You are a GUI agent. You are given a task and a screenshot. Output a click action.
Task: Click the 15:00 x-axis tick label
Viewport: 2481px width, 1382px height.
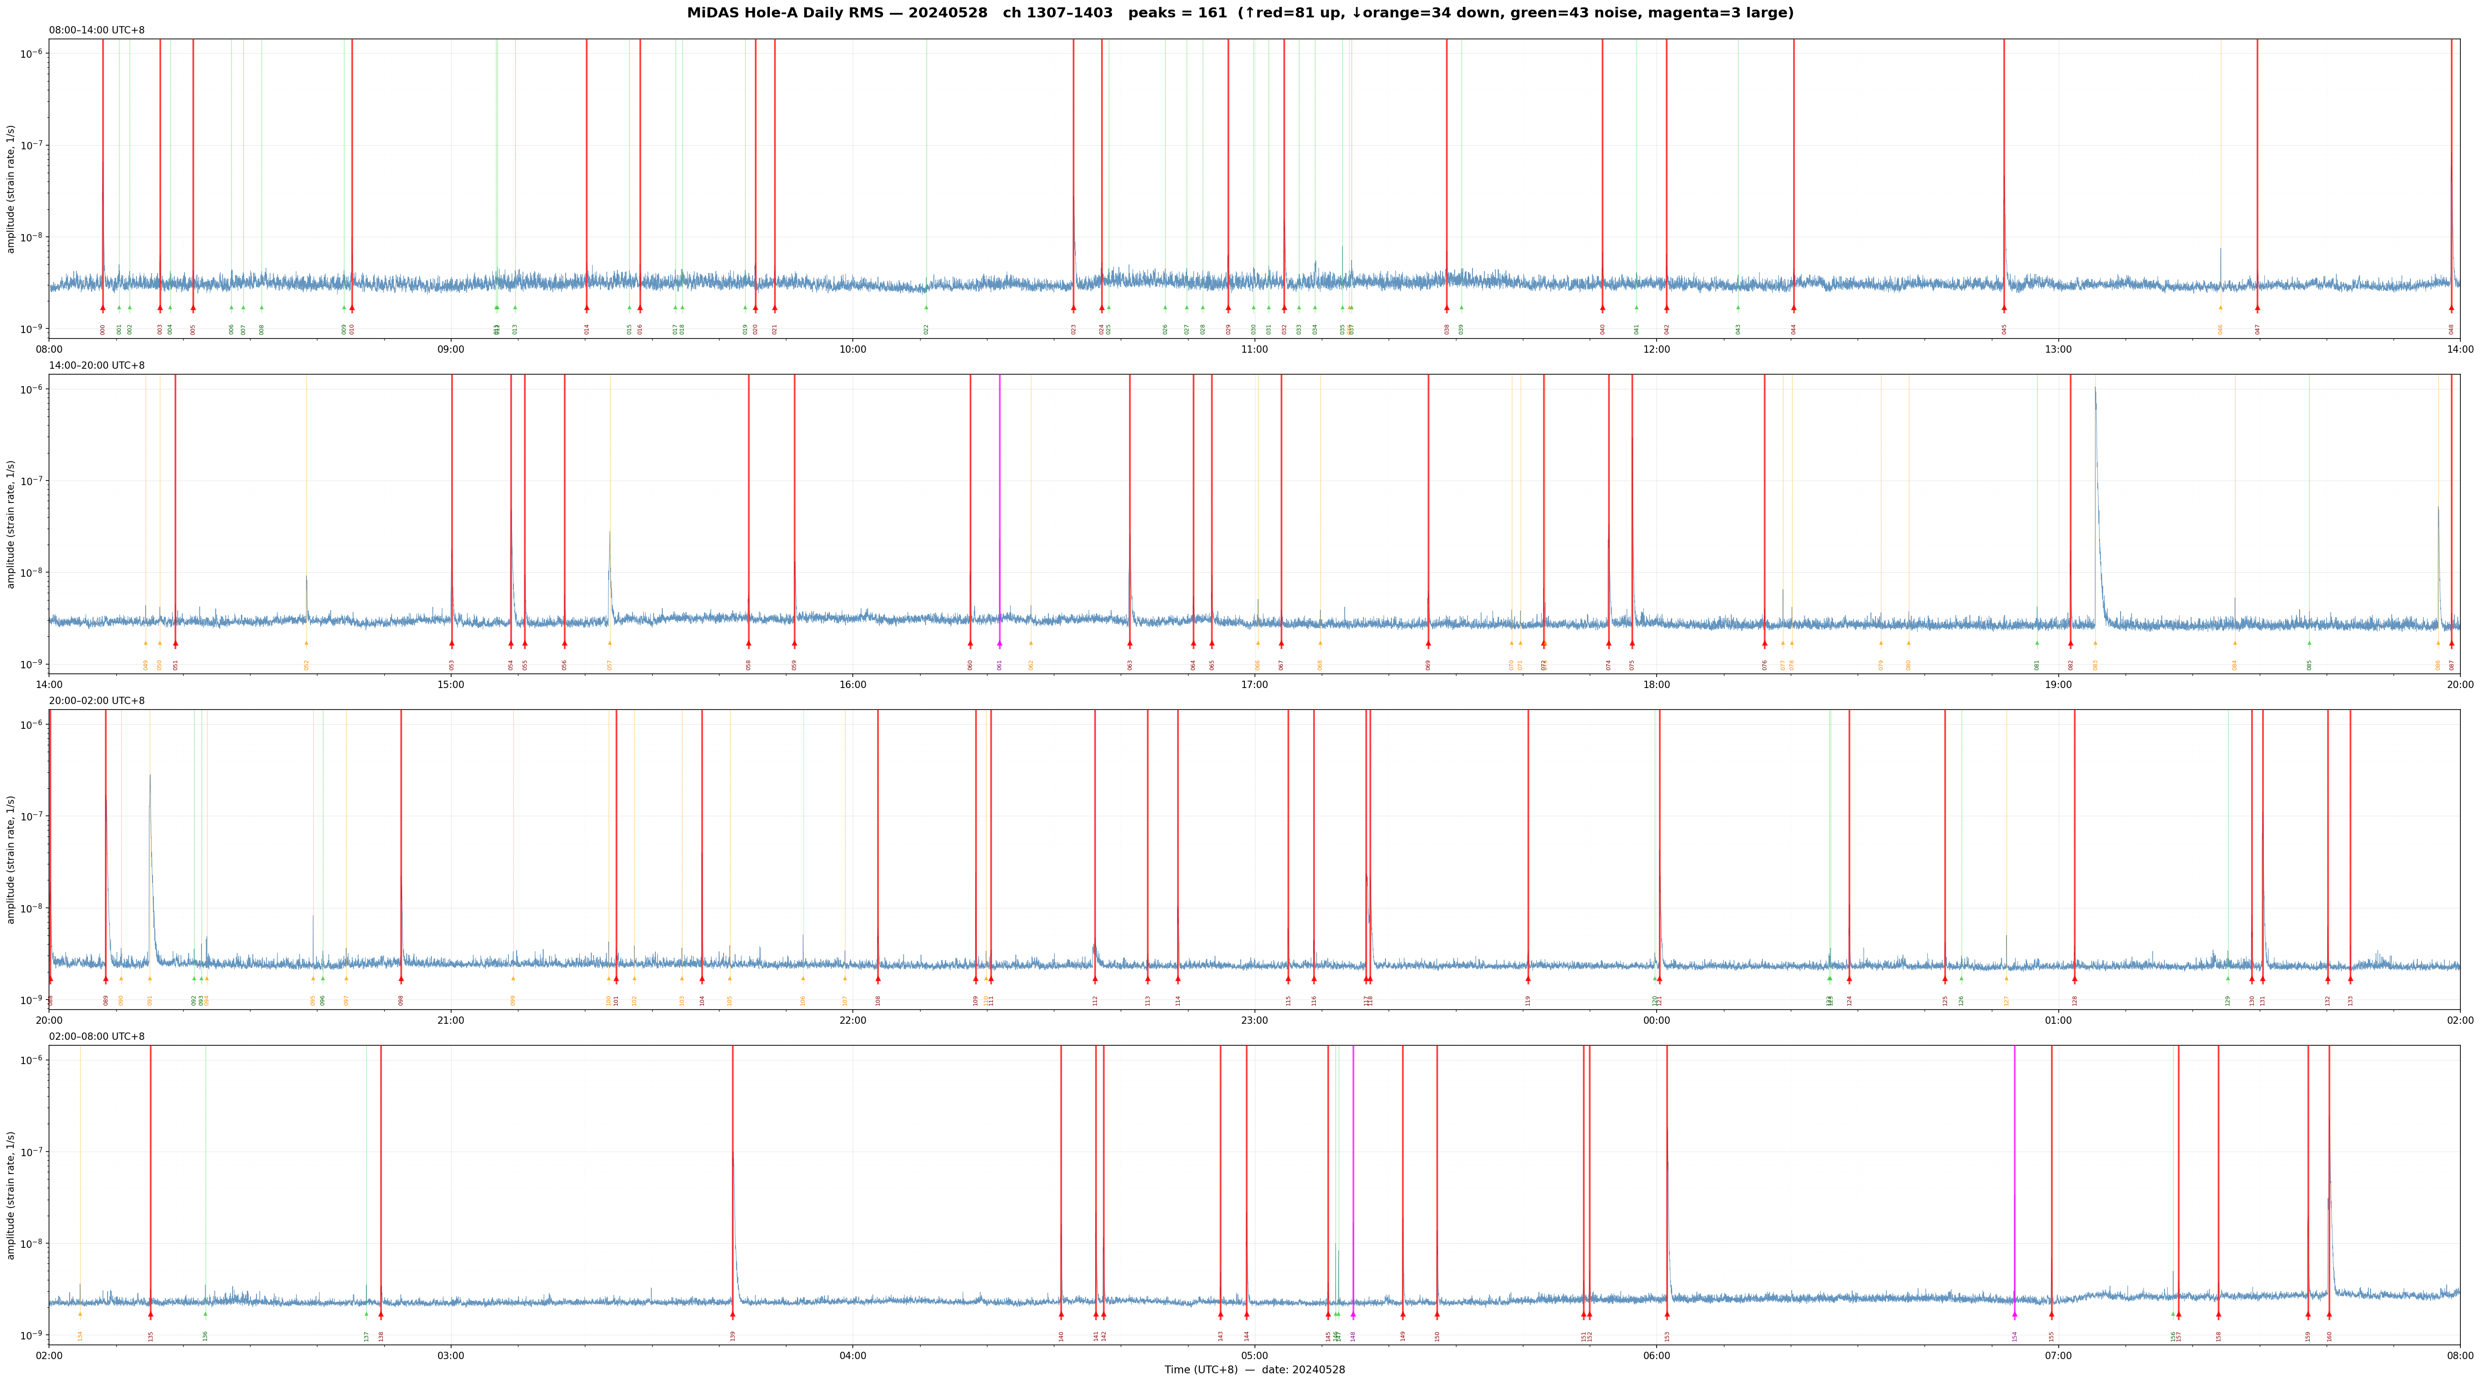(451, 685)
